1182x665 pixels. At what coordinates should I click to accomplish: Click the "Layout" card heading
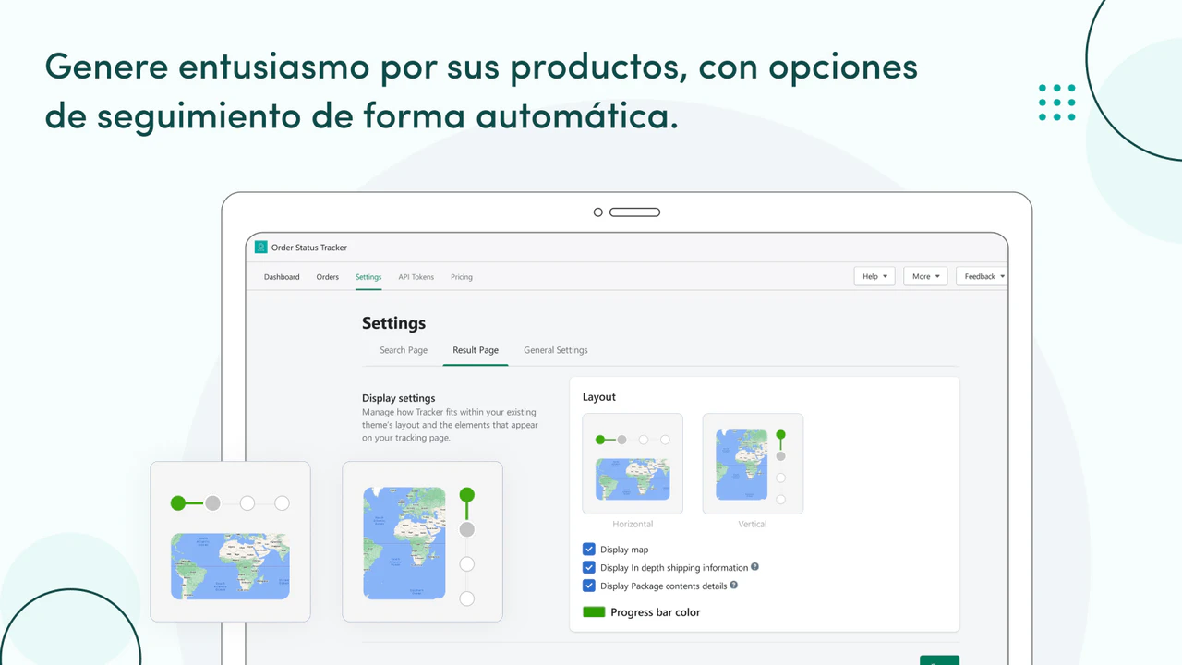[599, 397]
